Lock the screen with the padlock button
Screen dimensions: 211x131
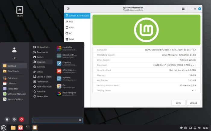(7, 119)
